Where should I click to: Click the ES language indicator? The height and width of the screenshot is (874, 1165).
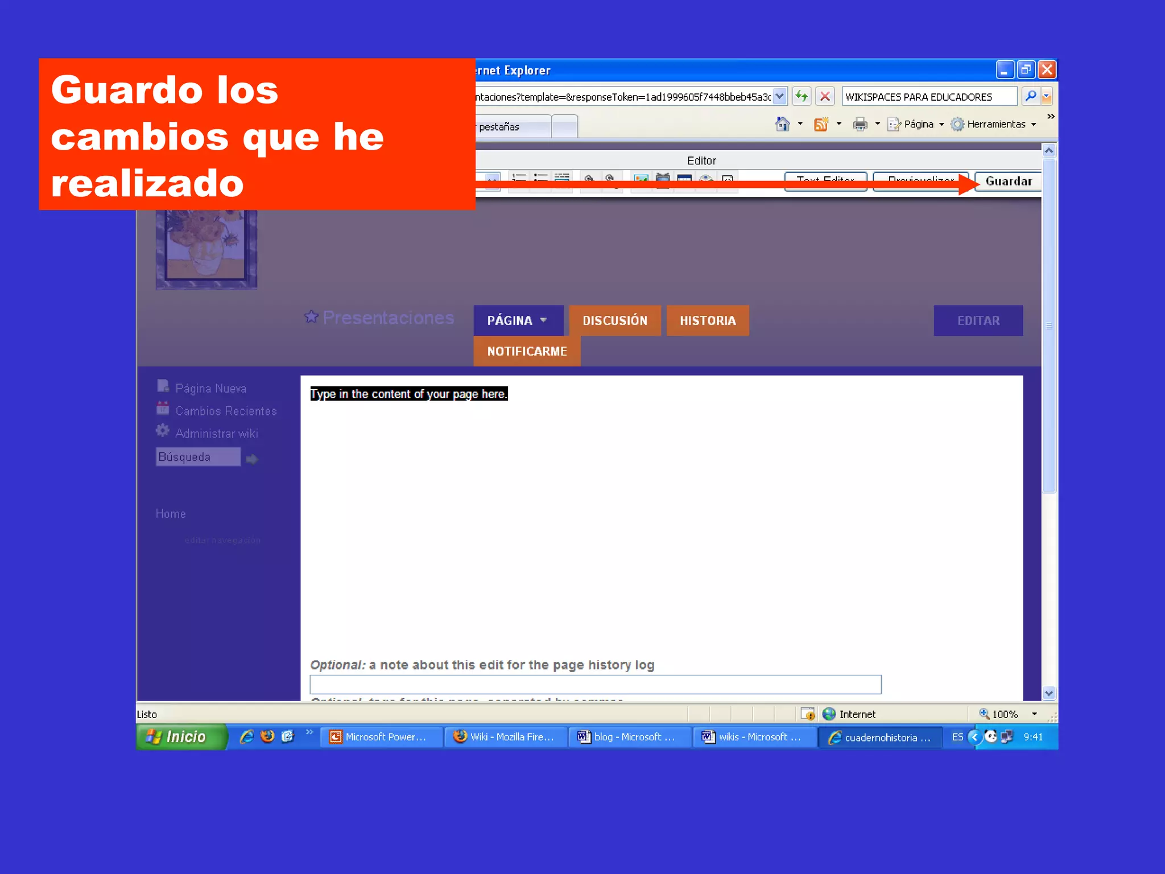[957, 737]
